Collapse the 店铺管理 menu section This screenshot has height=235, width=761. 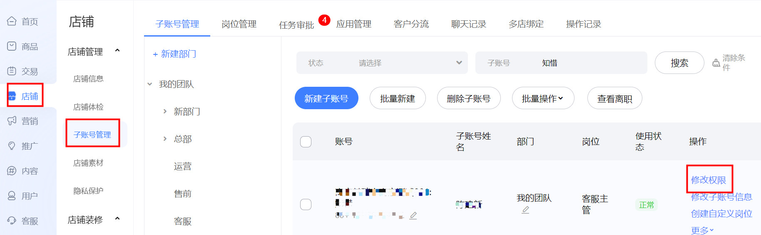[117, 51]
